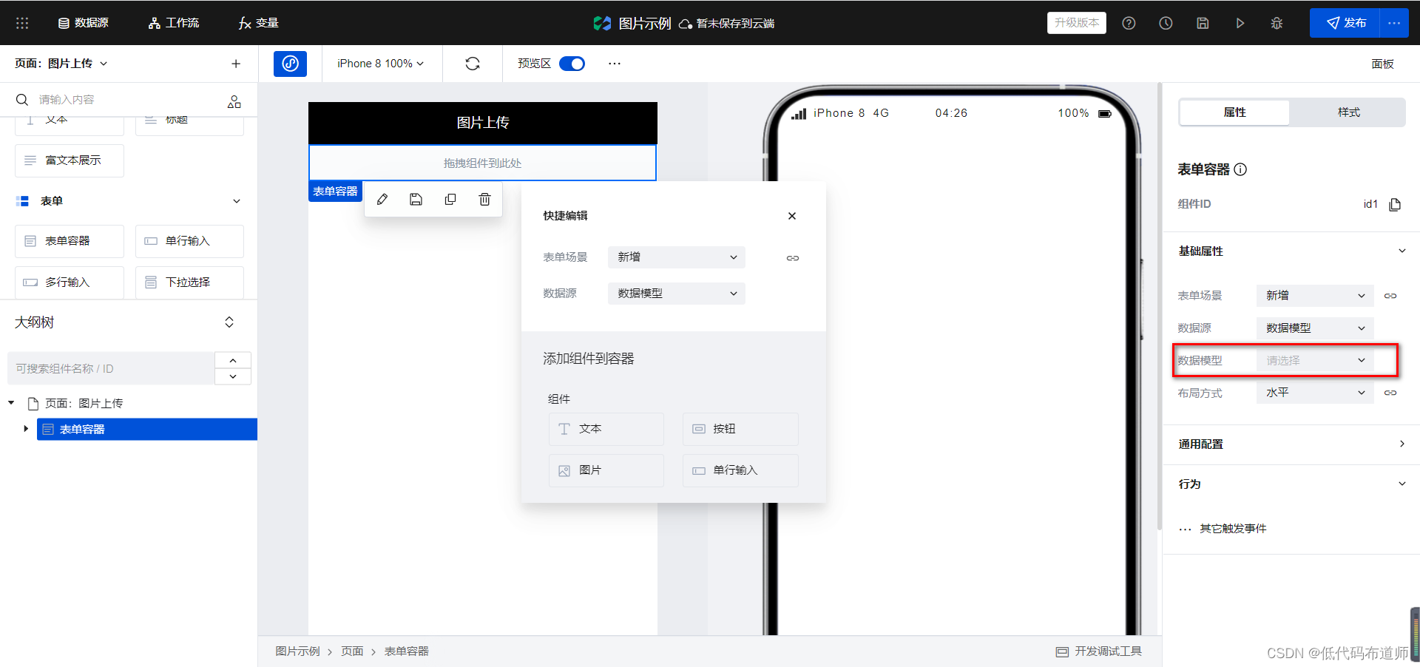Click the outline search down arrow
The height and width of the screenshot is (667, 1420).
pyautogui.click(x=233, y=376)
